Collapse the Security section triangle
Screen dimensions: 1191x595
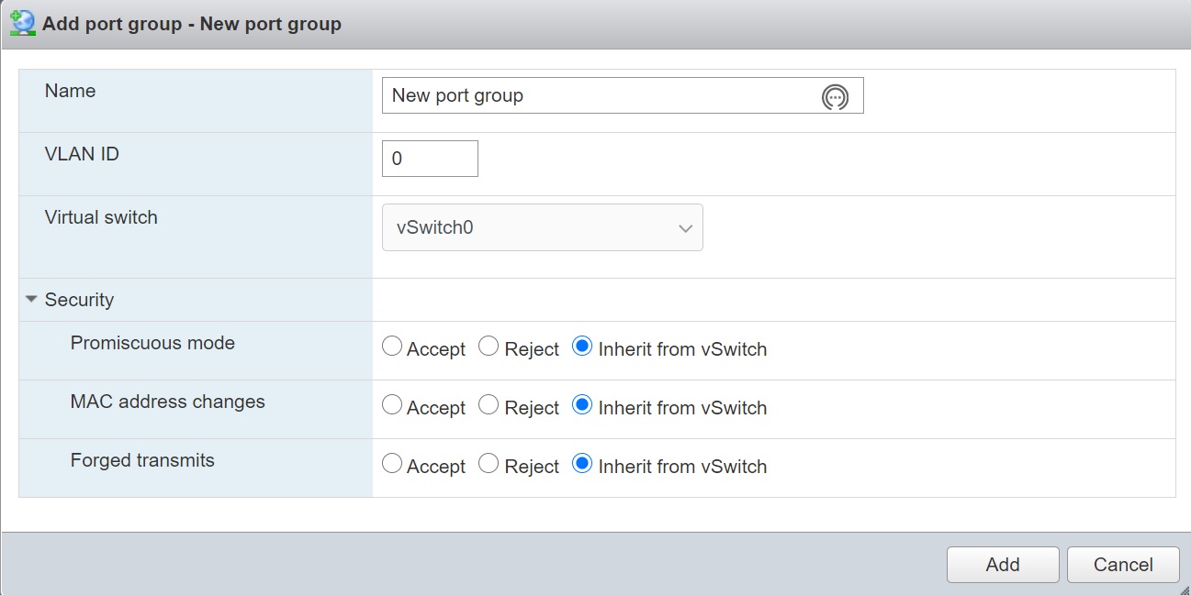coord(32,300)
